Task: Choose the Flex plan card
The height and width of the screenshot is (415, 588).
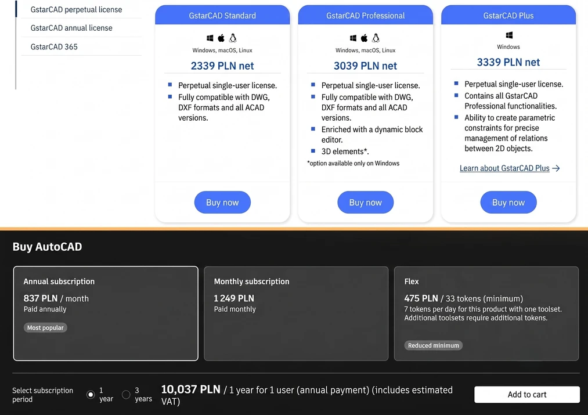Action: (486, 313)
